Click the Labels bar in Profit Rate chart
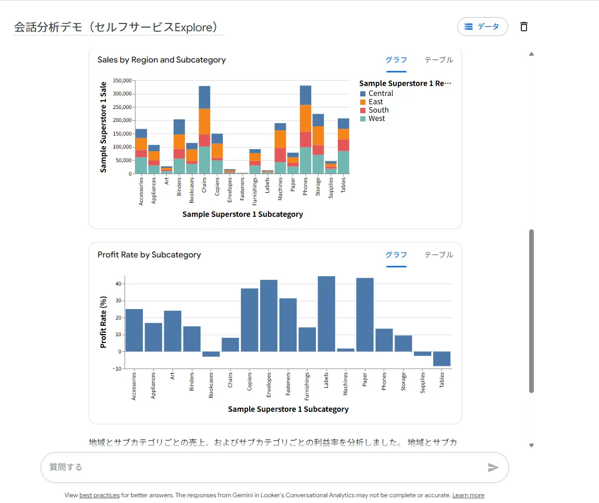The image size is (599, 503). click(x=326, y=314)
